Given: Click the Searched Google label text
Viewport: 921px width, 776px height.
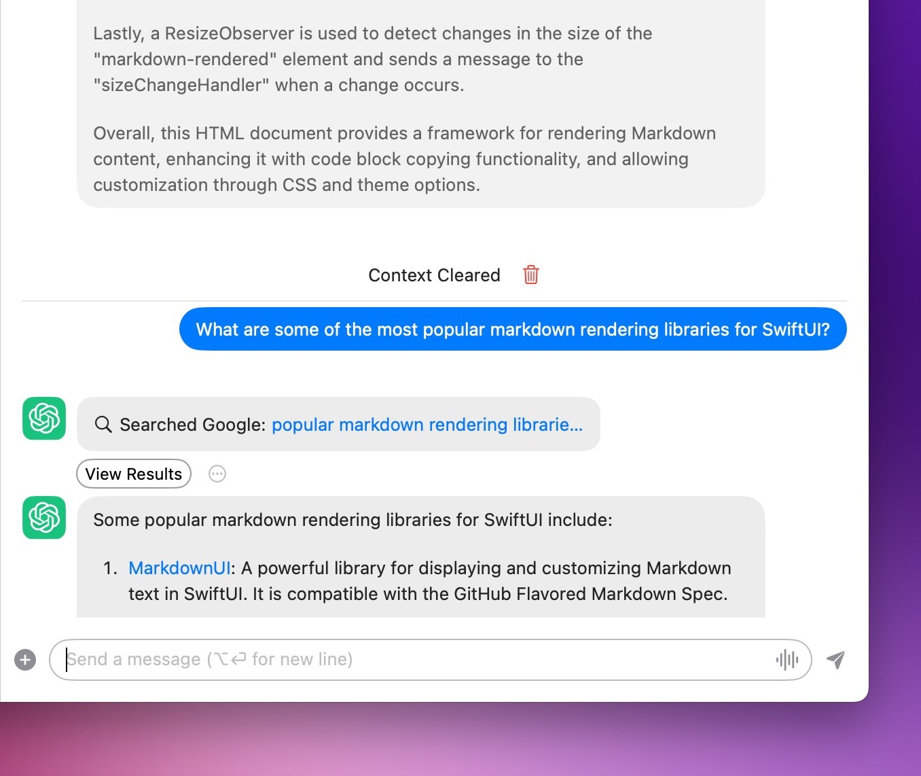Looking at the screenshot, I should pyautogui.click(x=192, y=425).
